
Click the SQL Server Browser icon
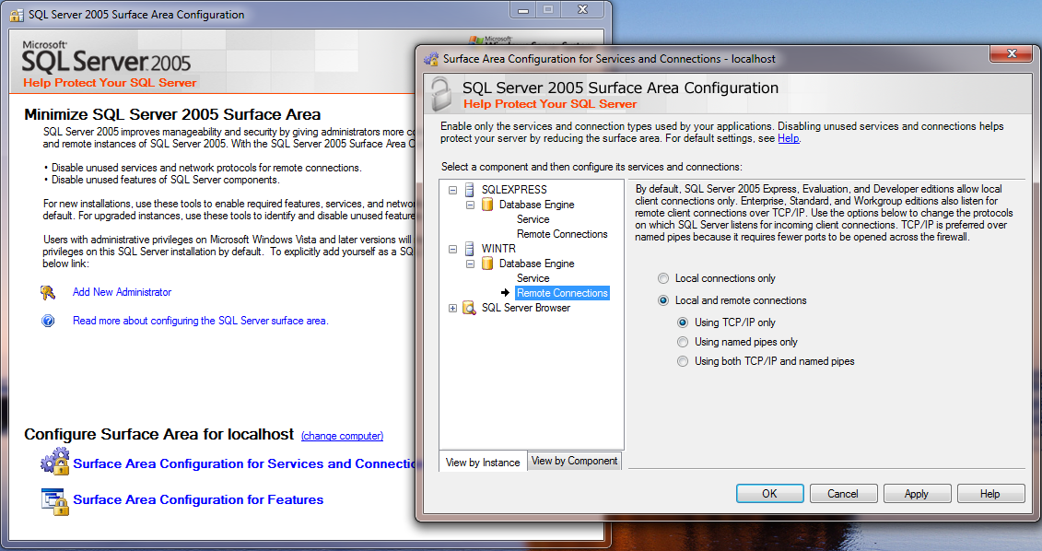coord(470,308)
